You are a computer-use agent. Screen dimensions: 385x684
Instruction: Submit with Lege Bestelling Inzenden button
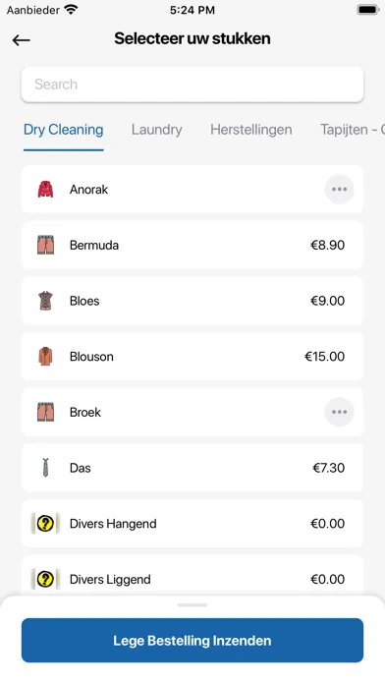pos(192,641)
